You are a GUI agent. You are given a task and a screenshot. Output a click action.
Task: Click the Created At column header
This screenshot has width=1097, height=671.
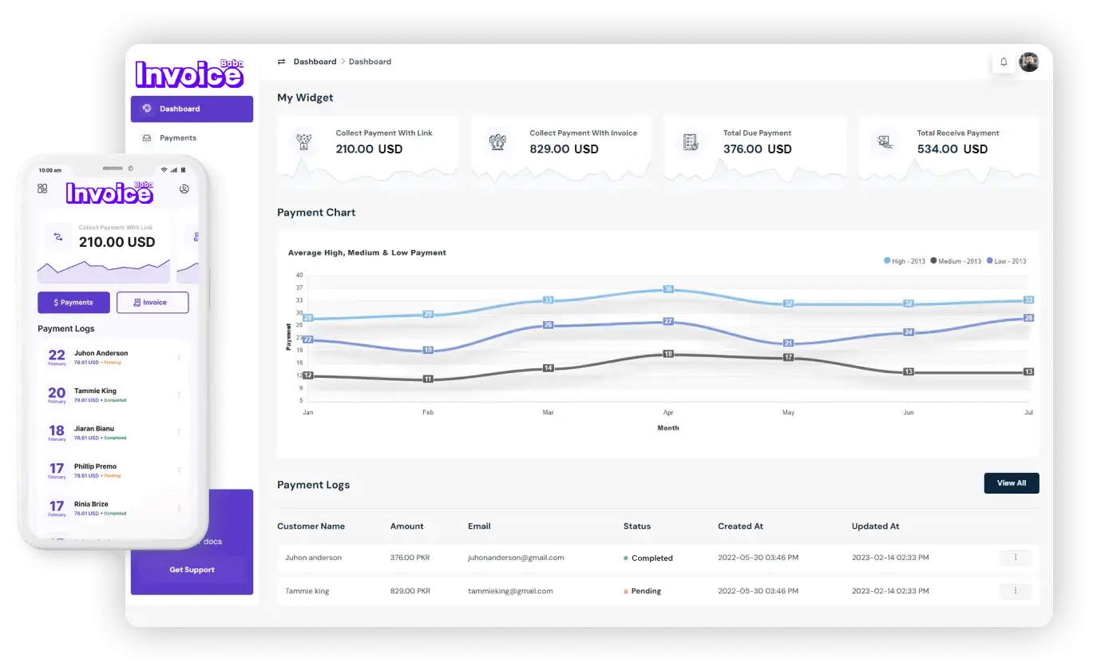pyautogui.click(x=740, y=526)
